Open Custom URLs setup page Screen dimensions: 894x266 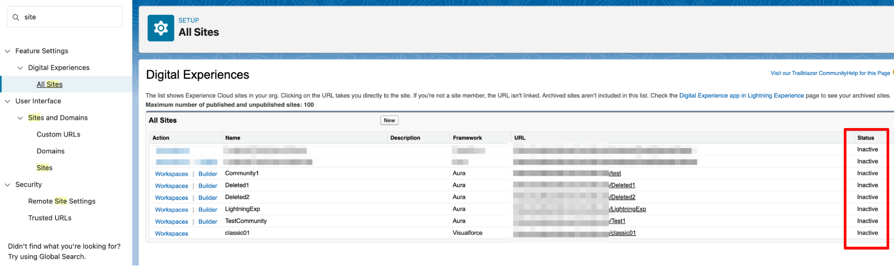58,134
